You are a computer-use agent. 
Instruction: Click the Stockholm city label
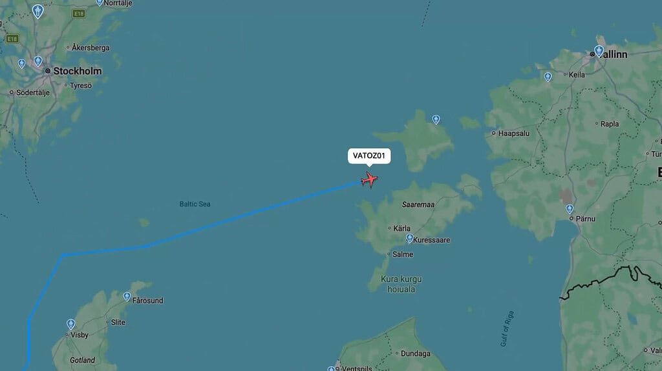tap(78, 71)
